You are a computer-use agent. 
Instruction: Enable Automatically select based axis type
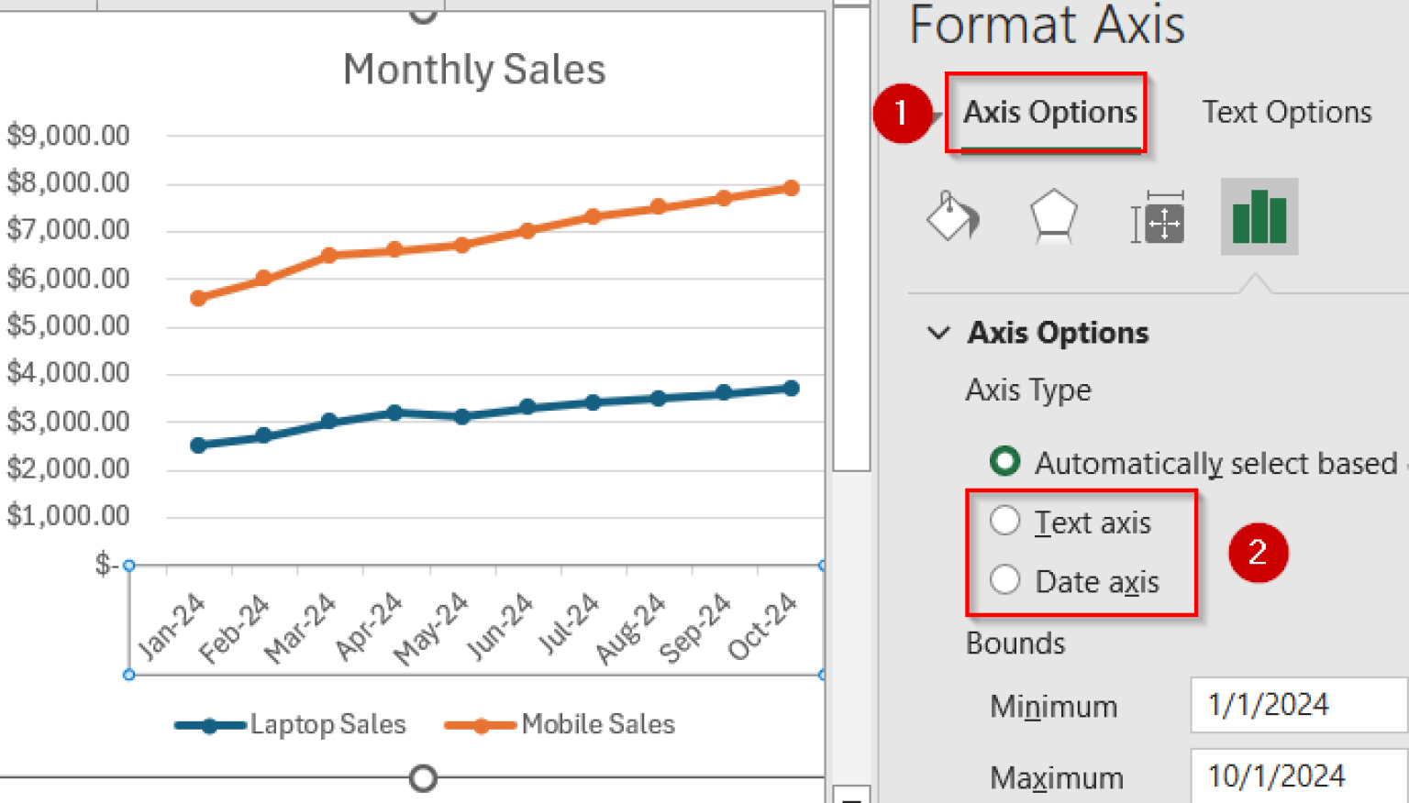point(1004,463)
